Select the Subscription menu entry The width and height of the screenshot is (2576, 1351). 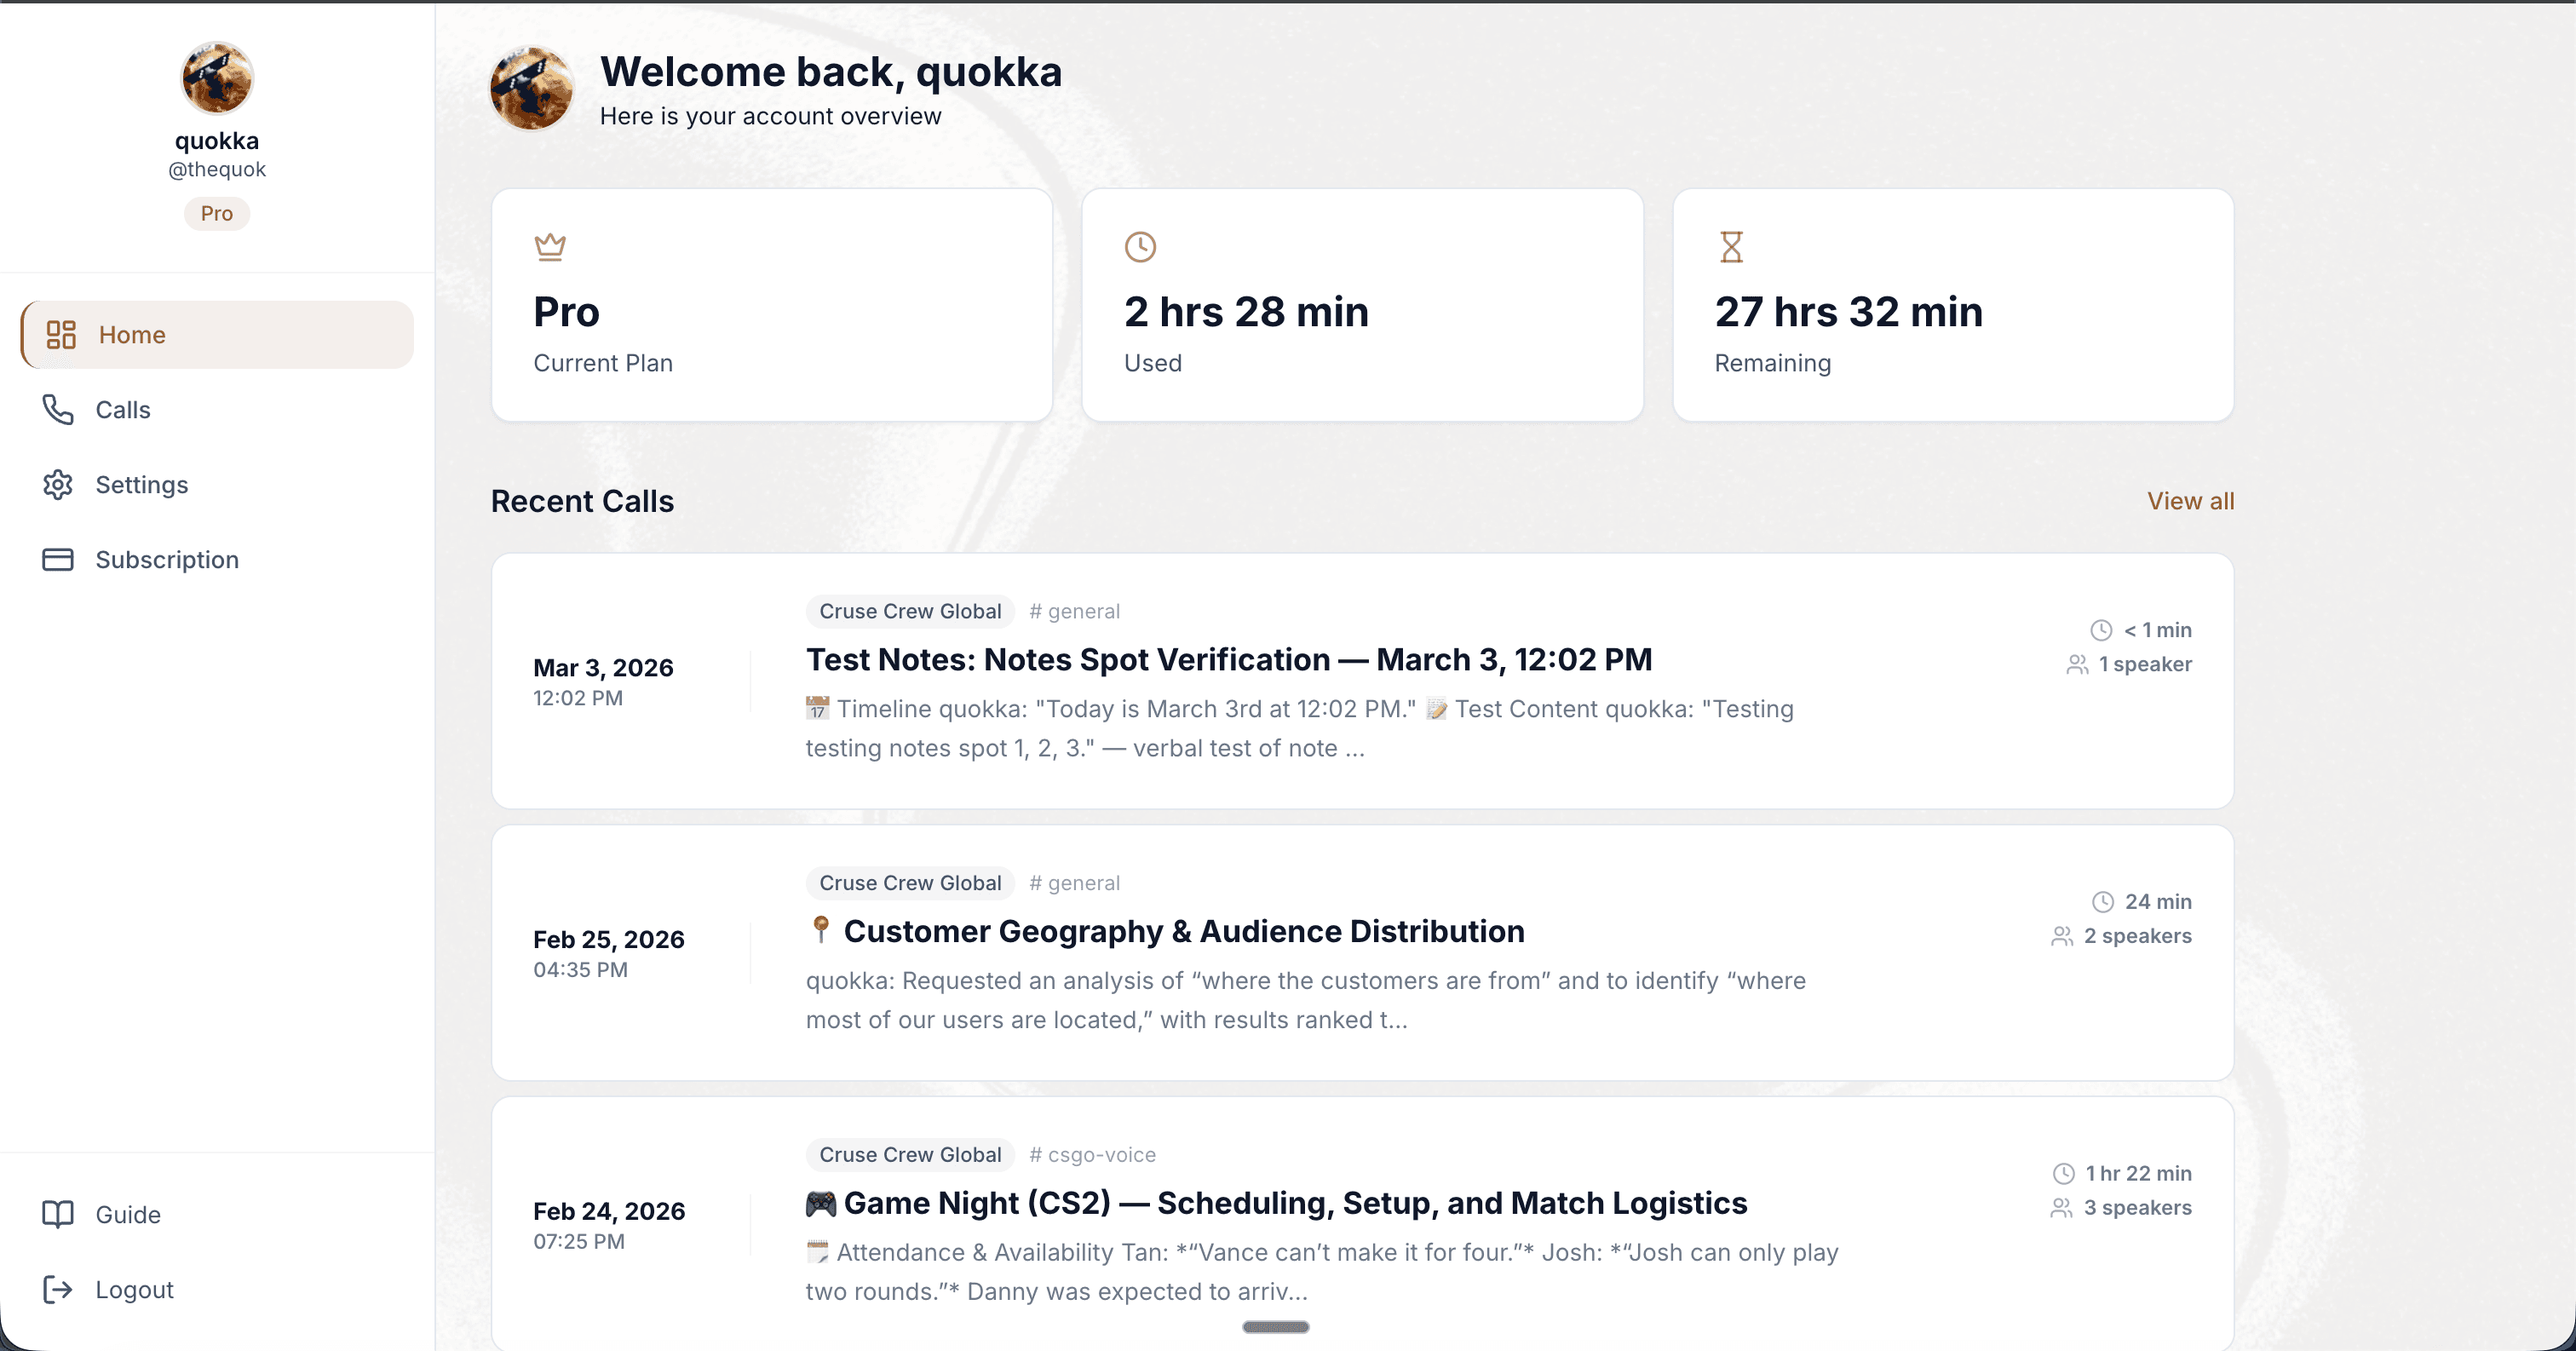tap(166, 559)
